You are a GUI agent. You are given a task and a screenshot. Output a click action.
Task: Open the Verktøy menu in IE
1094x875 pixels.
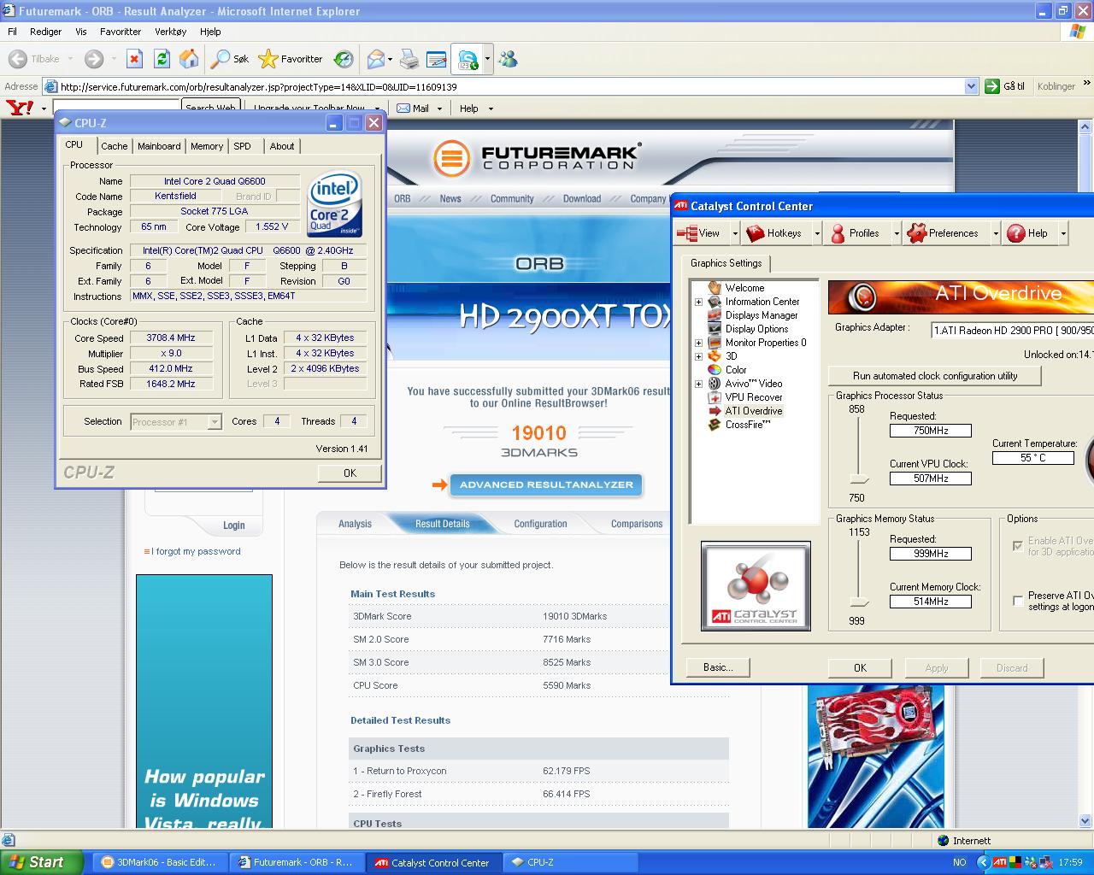point(170,32)
